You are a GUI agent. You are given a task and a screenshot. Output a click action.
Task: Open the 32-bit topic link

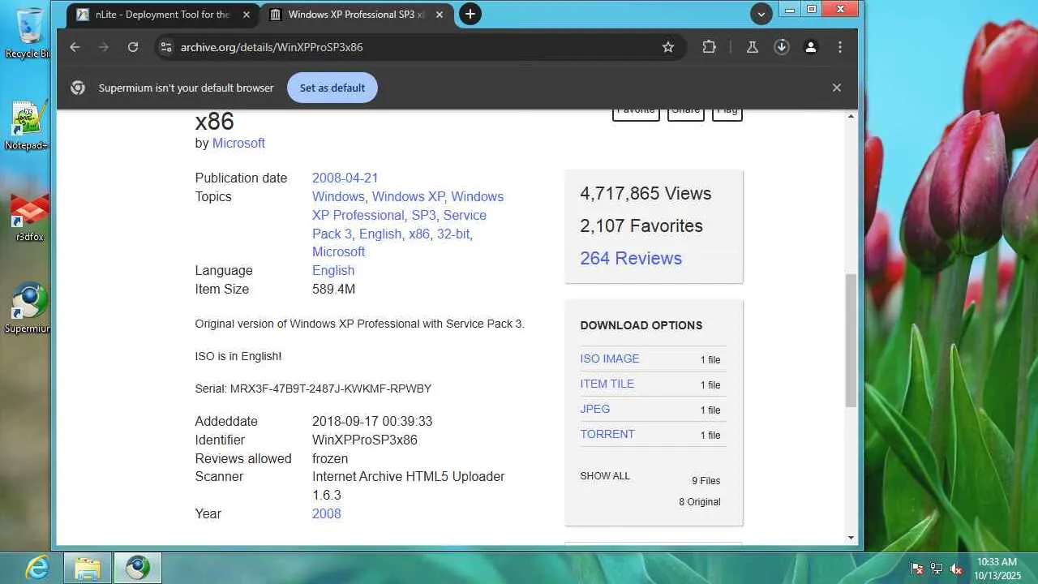(x=453, y=234)
